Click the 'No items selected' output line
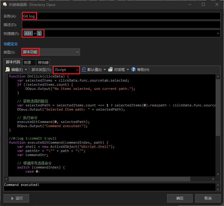Viewport: 224px width, 206px height. click(80, 89)
